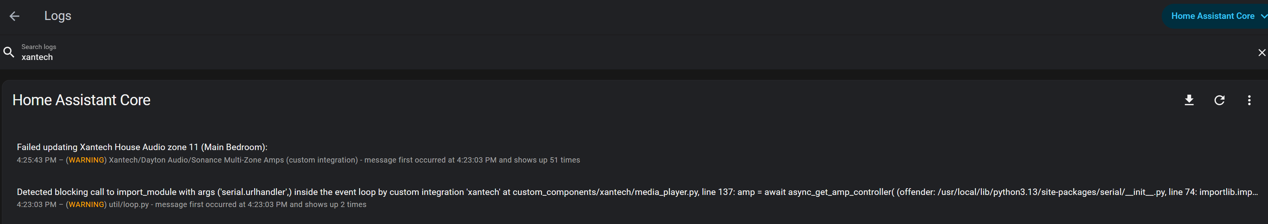The image size is (1268, 224).
Task: Open the Home Assistant Core provider dropdown
Action: tap(1212, 16)
